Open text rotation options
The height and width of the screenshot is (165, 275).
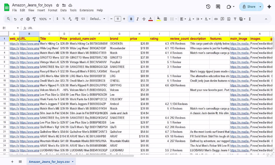(207, 19)
